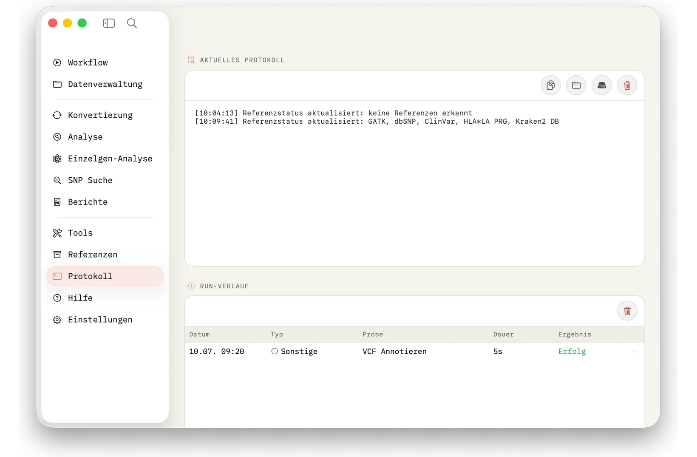The width and height of the screenshot is (697, 457).
Task: Click the drive icon in protocol toolbar
Action: 601,85
